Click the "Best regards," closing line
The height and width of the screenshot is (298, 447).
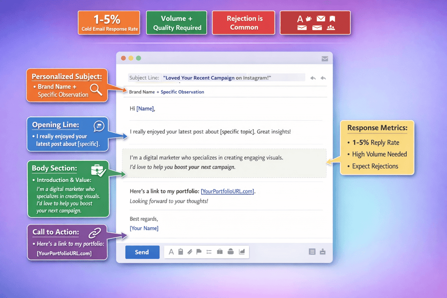click(144, 219)
